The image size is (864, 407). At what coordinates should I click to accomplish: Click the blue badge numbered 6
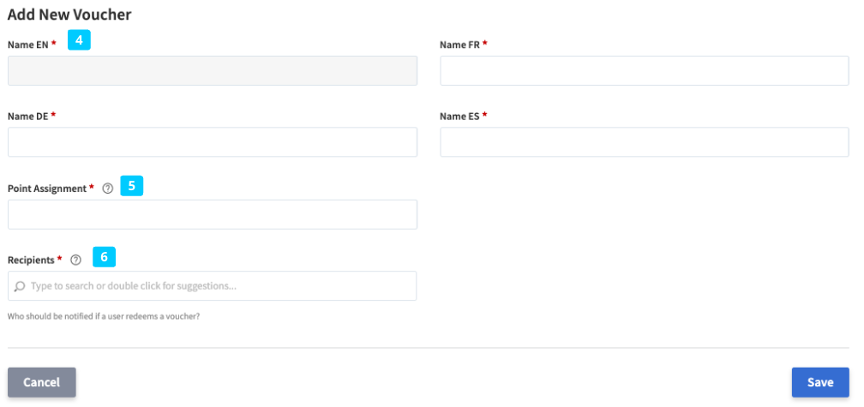coord(104,256)
